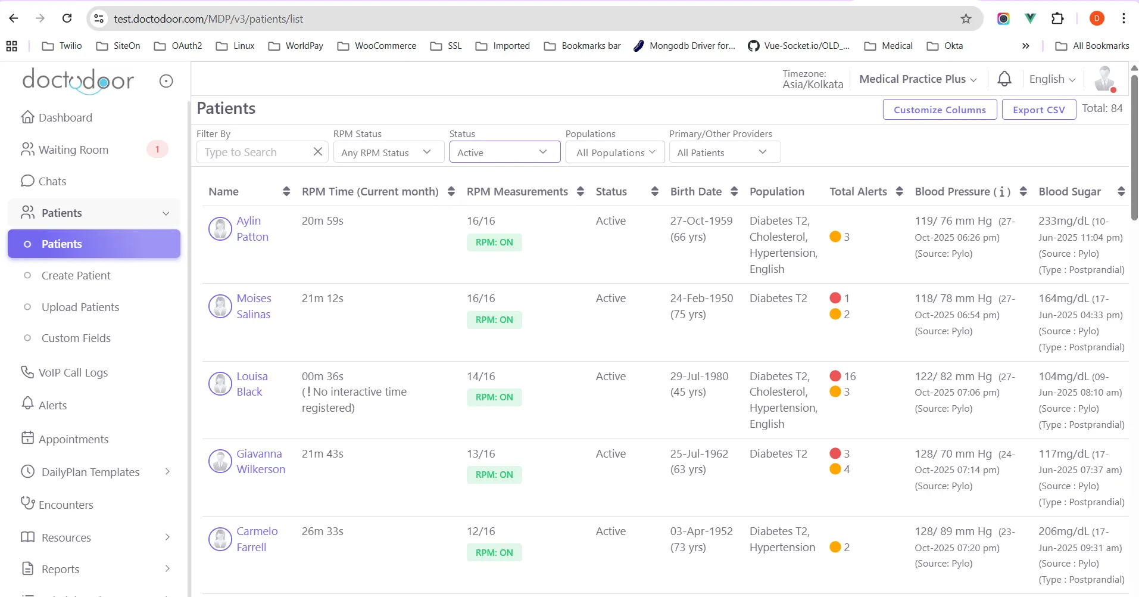
Task: Sort by Blood Sugar column arrows
Action: 1121,191
